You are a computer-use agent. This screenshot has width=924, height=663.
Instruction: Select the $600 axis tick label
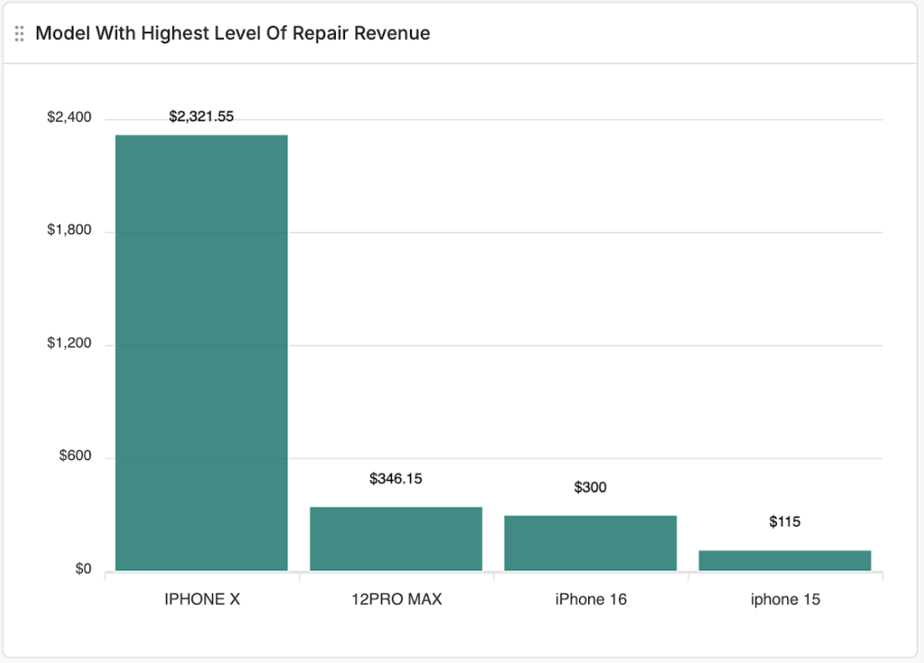(74, 456)
